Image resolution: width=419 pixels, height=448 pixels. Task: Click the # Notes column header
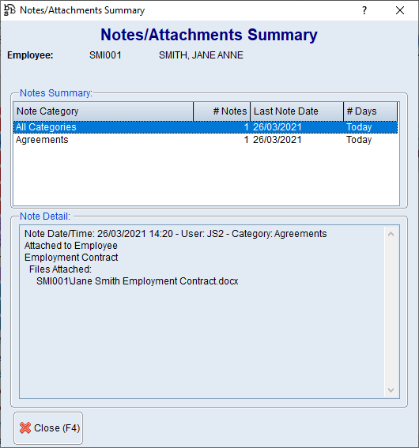(222, 111)
